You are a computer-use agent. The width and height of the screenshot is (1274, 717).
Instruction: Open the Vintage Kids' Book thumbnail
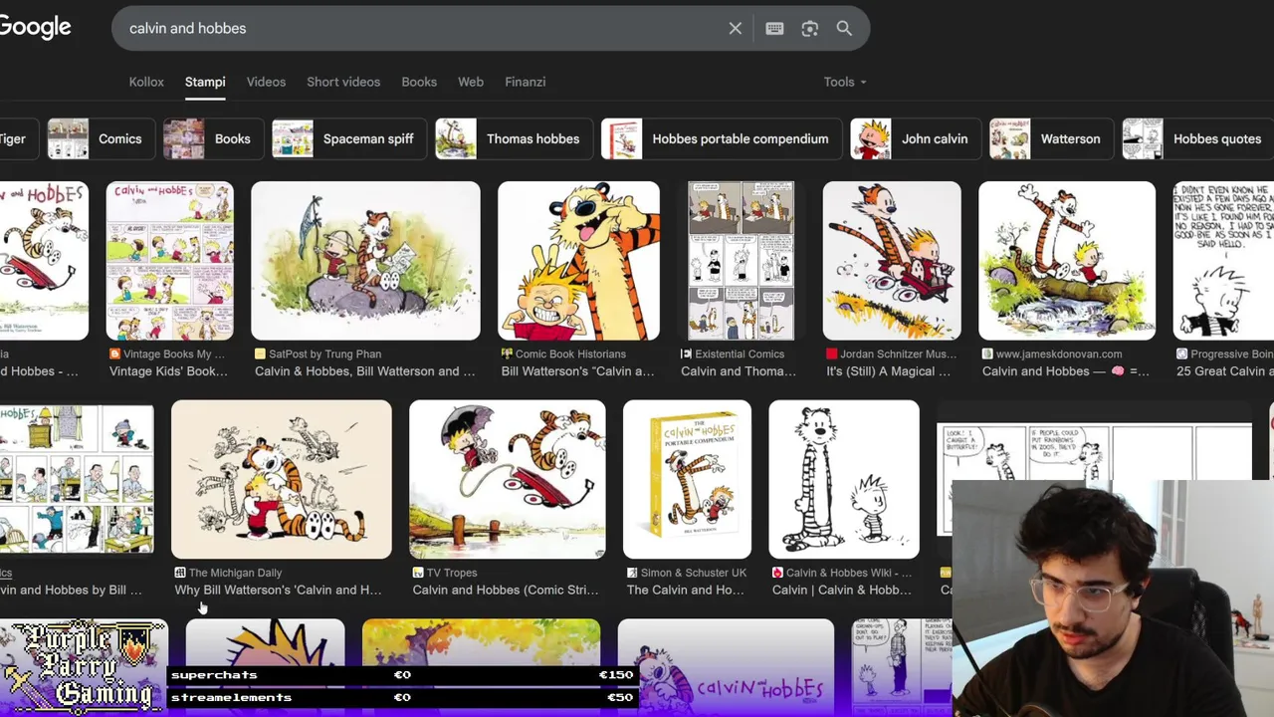169,261
